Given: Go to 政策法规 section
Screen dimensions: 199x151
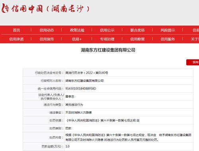Looking at the screenshot, I should pyautogui.click(x=77, y=30).
